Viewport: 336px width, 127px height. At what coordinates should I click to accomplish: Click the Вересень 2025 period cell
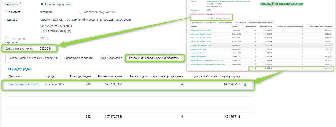tap(54, 84)
